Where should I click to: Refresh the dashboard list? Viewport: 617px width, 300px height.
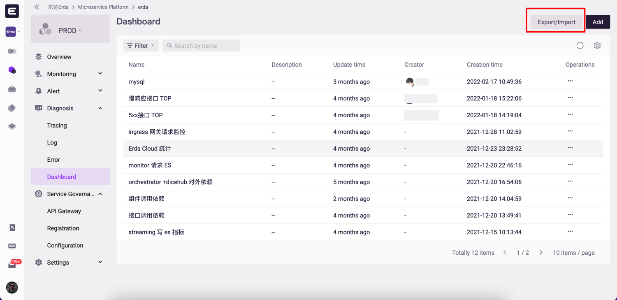580,46
